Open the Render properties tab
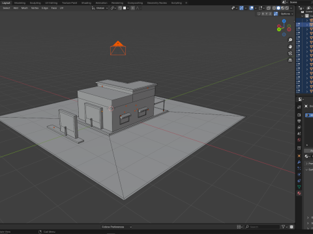 click(299, 114)
